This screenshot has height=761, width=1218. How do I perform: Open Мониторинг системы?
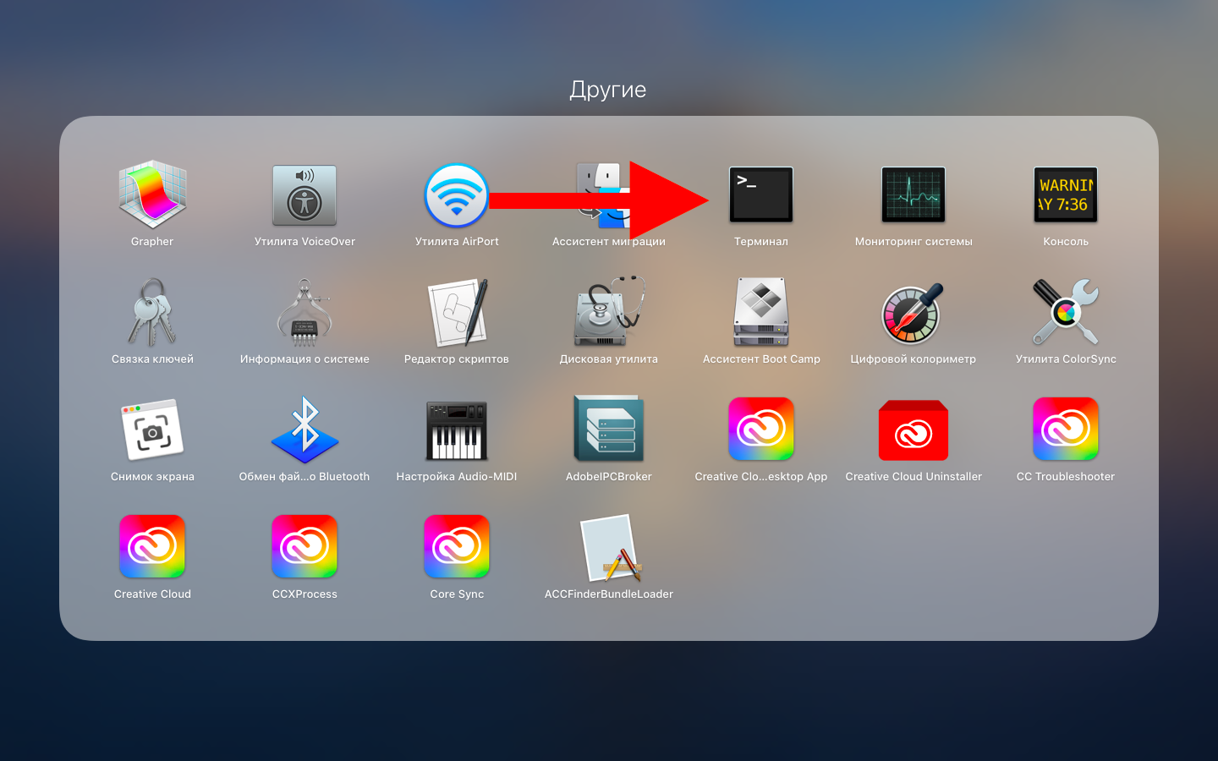pos(913,194)
